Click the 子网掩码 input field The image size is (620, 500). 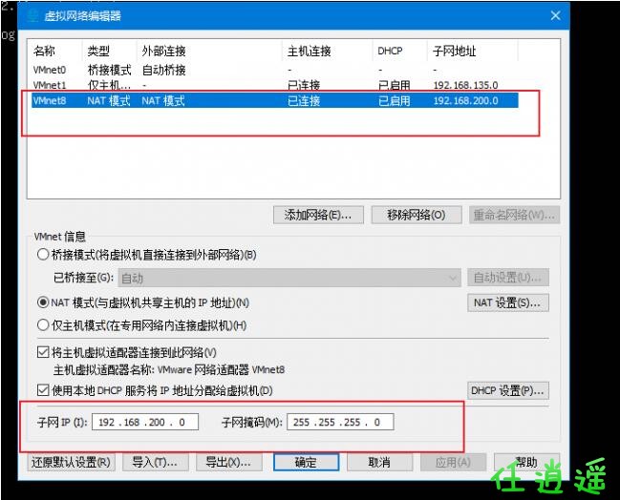340,422
